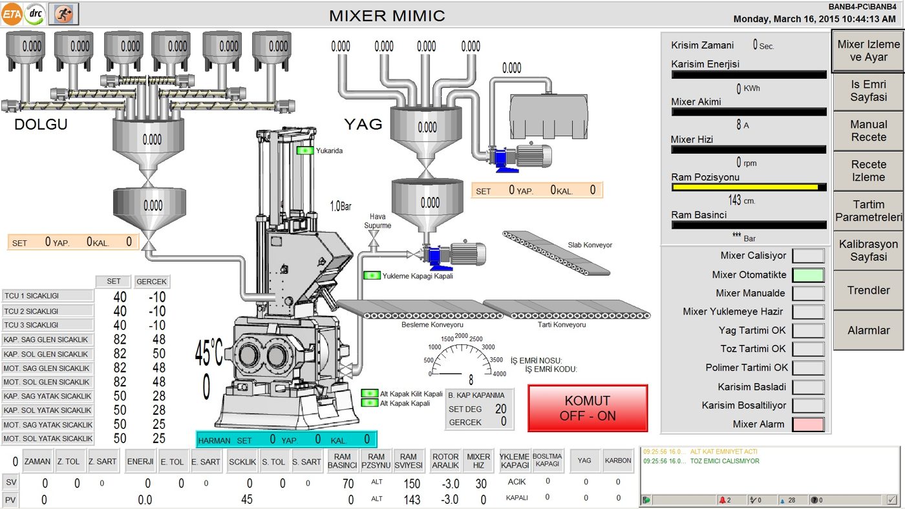The height and width of the screenshot is (509, 905).
Task: Go to the Is Emri Sayfasi page
Action: (868, 90)
